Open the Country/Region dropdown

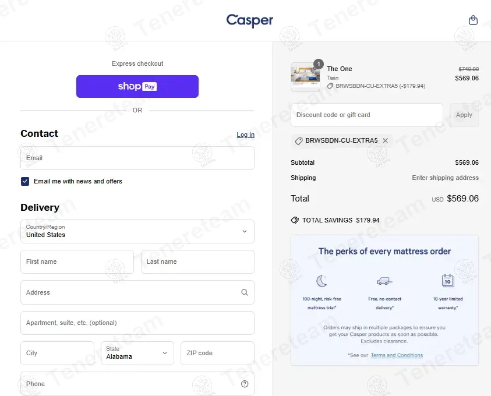(137, 231)
